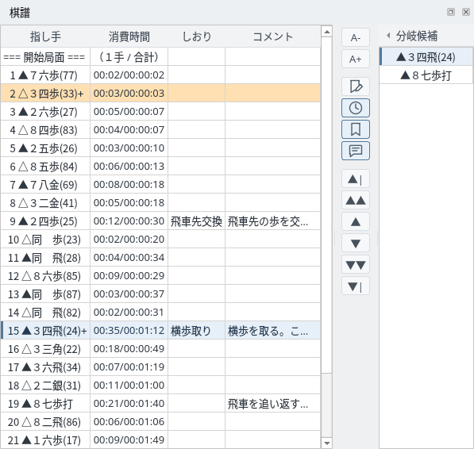This screenshot has height=449, width=474.
Task: Float the 棋譜 panel with undock button
Action: pos(451,12)
